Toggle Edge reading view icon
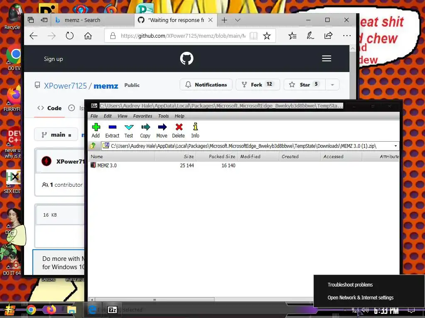 pos(254,36)
